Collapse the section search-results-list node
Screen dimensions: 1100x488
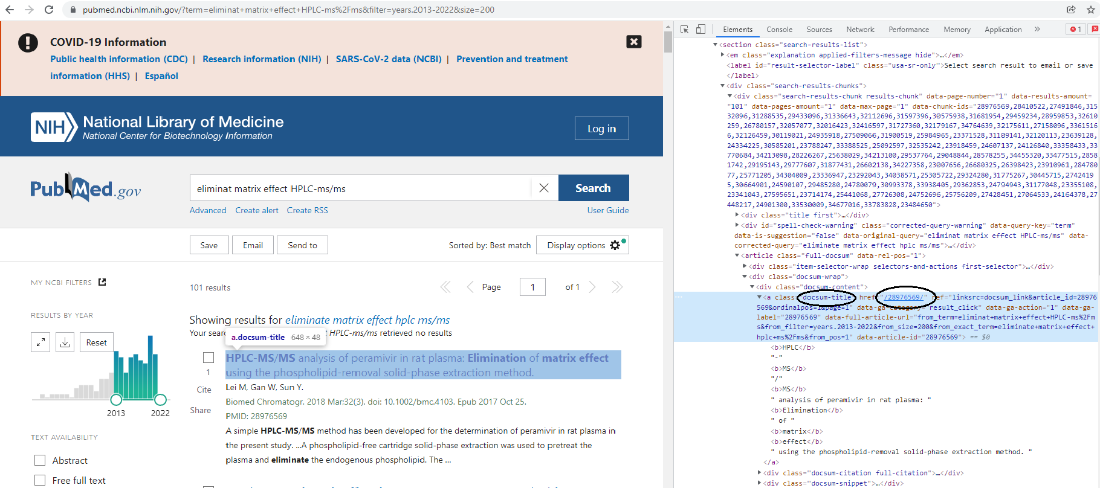tap(716, 45)
